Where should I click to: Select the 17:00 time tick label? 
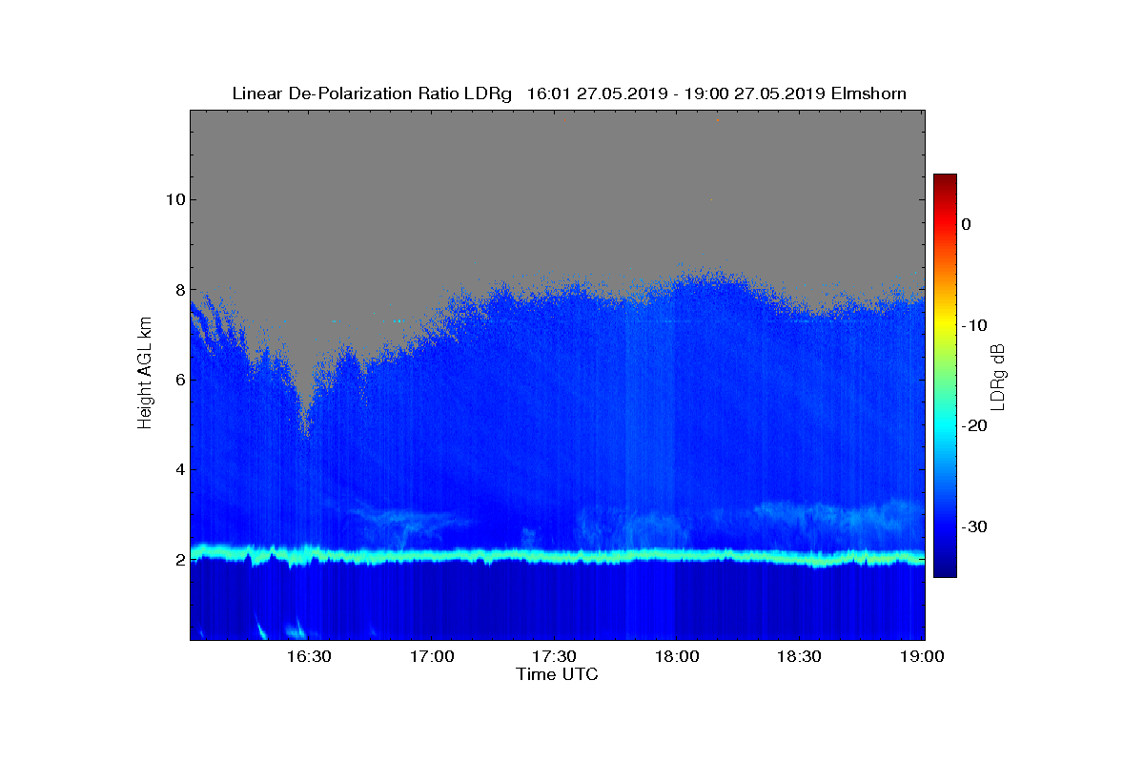tap(431, 656)
